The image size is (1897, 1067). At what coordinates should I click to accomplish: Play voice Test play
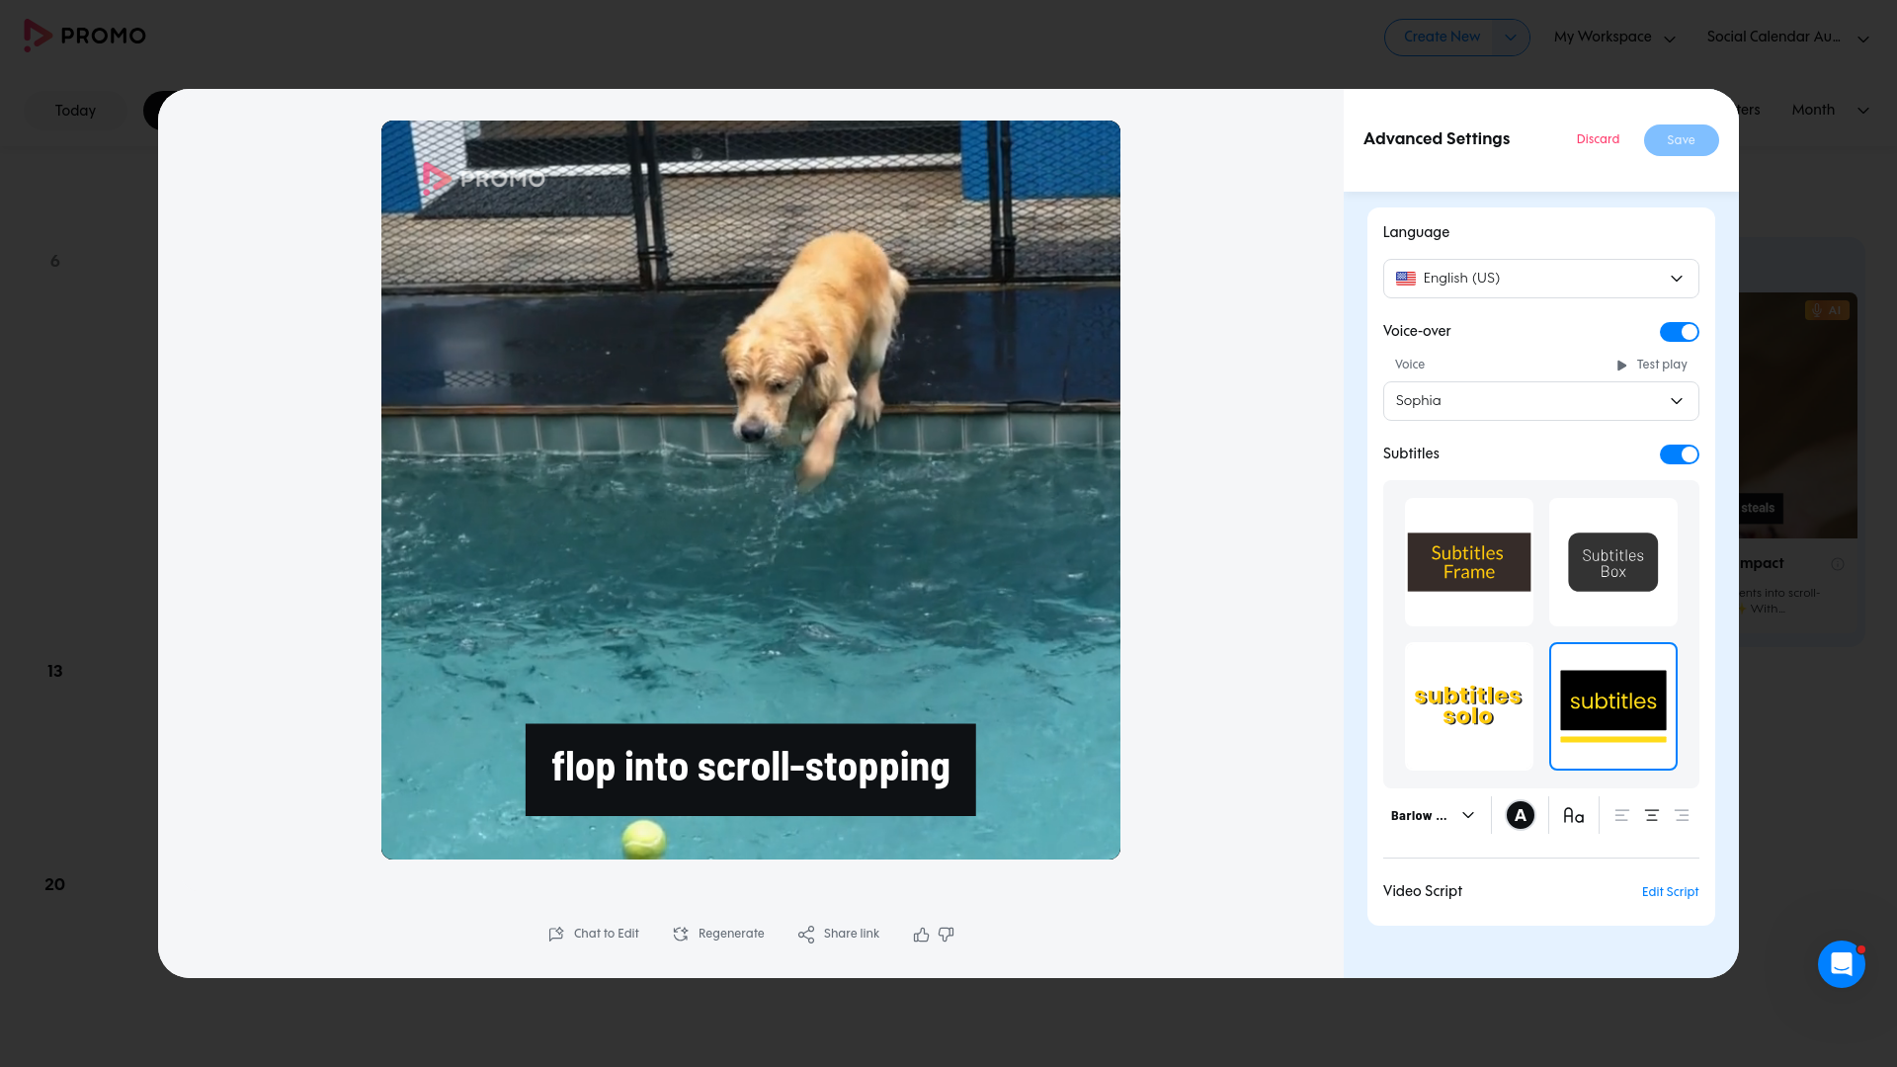coord(1651,365)
